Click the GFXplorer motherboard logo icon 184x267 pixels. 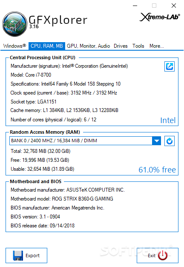point(15,24)
